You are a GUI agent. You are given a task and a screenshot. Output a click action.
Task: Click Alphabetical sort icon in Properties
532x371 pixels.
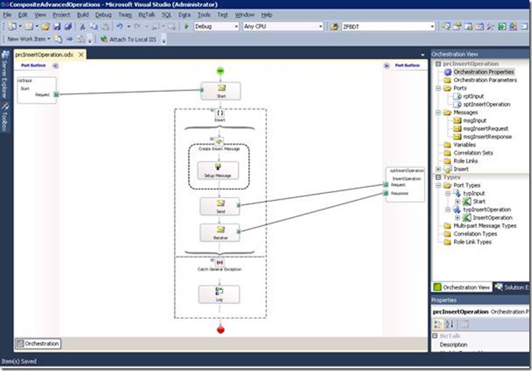click(x=449, y=325)
